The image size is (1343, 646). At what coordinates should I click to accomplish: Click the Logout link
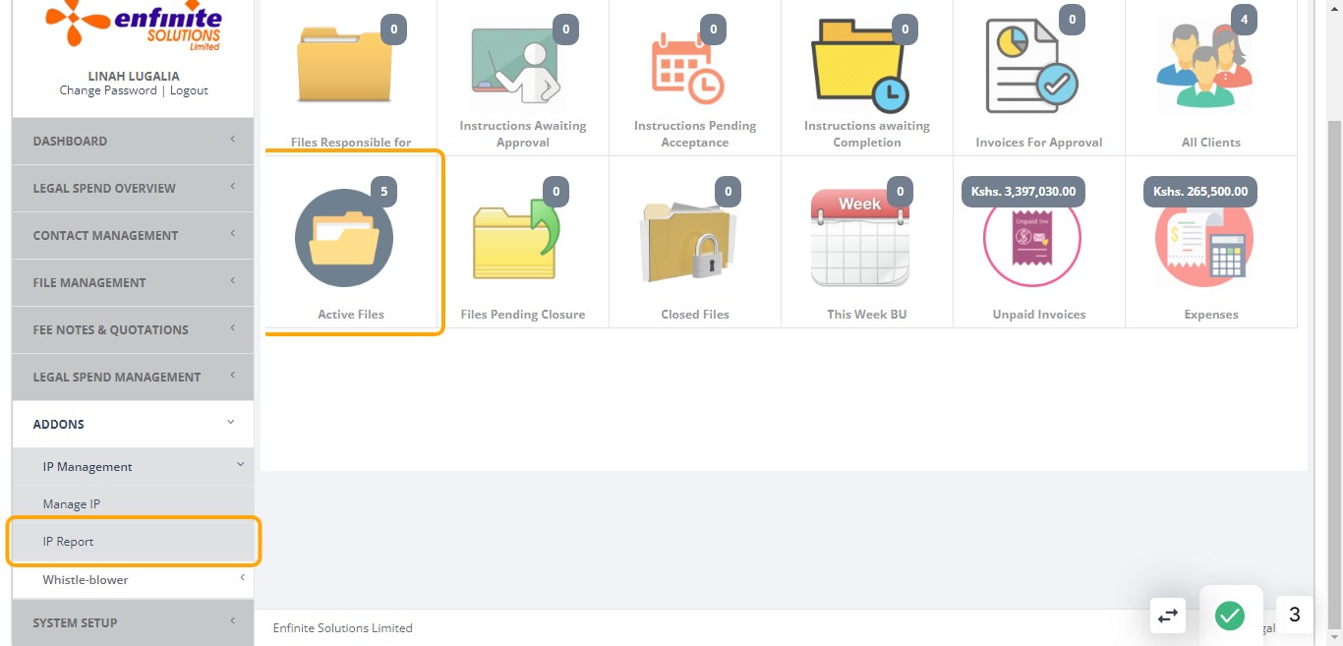[189, 90]
